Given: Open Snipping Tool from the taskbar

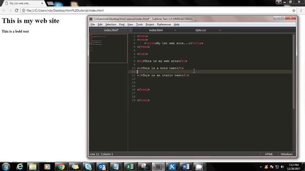Looking at the screenshot, I should (x=144, y=167).
